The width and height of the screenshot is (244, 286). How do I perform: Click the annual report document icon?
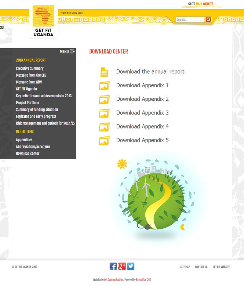click(x=104, y=72)
